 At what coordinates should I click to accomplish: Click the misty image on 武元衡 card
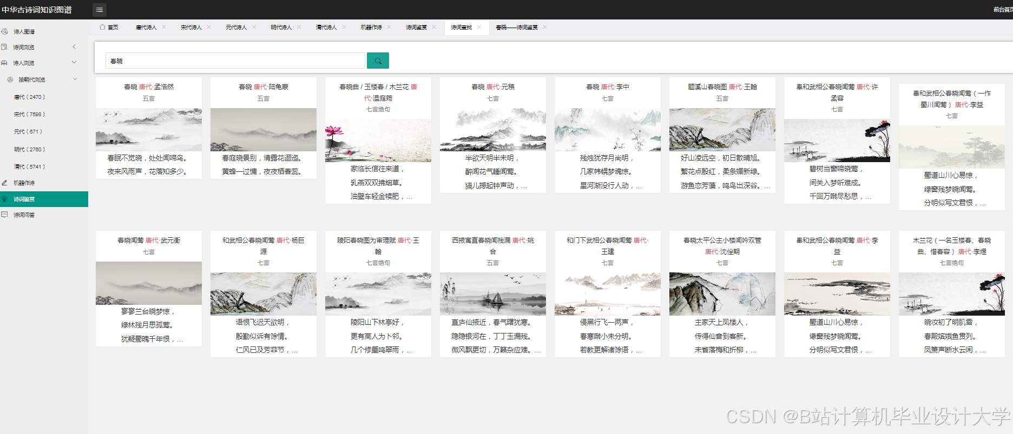(149, 283)
